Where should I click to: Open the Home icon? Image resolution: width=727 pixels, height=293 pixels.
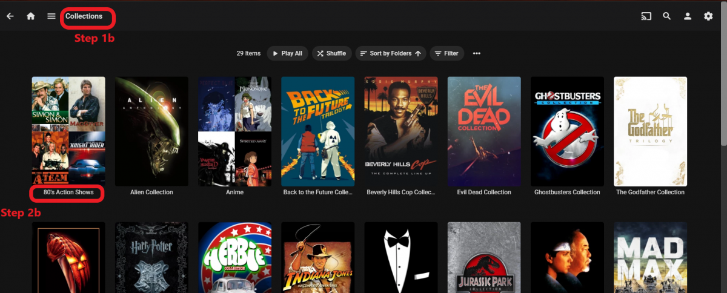31,16
